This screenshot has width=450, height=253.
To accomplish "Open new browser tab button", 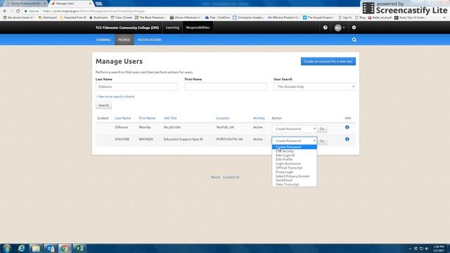I will pyautogui.click(x=98, y=4).
